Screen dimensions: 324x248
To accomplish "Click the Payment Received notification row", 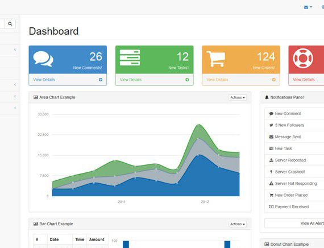I will [x=294, y=206].
